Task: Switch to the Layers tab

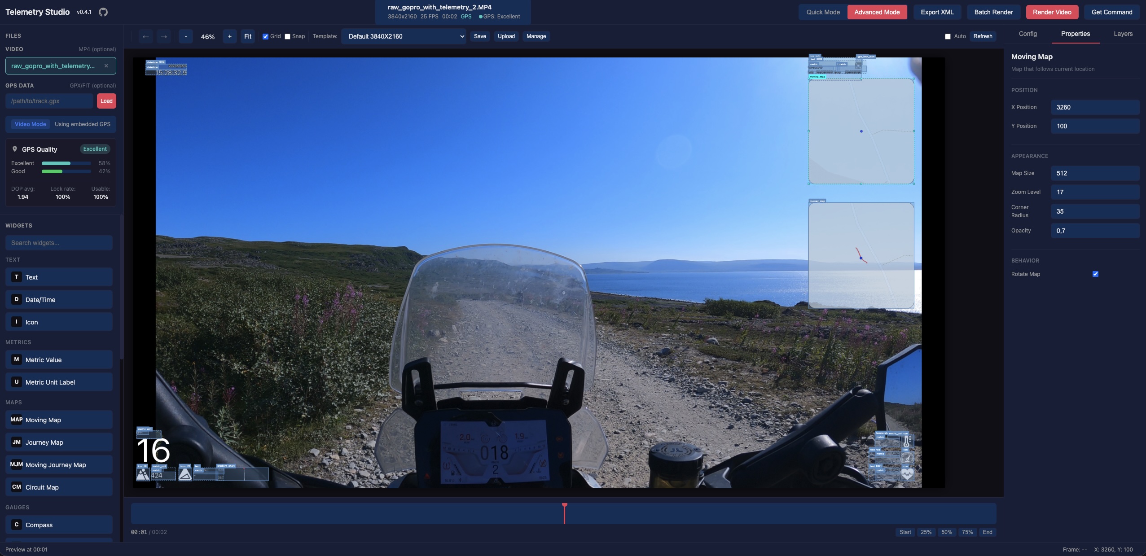Action: point(1123,34)
